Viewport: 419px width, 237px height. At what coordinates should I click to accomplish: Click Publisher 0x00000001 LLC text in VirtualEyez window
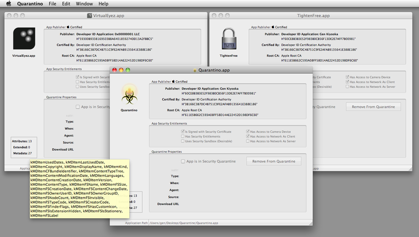click(108, 34)
